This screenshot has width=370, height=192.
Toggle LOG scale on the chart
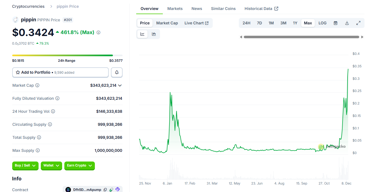(322, 23)
